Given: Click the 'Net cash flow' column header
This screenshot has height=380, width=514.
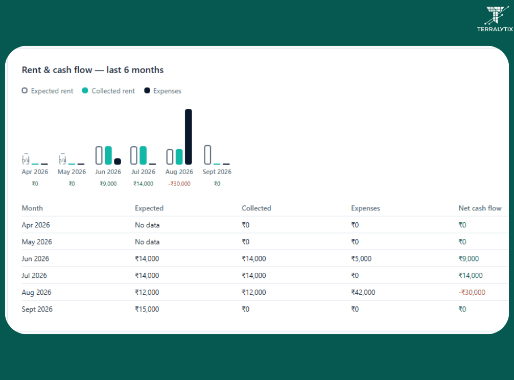Looking at the screenshot, I should (480, 208).
